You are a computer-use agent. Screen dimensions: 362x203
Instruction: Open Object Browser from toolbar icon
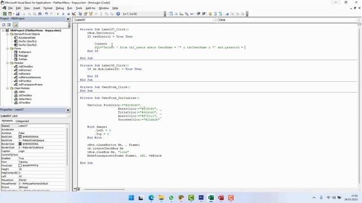point(90,14)
